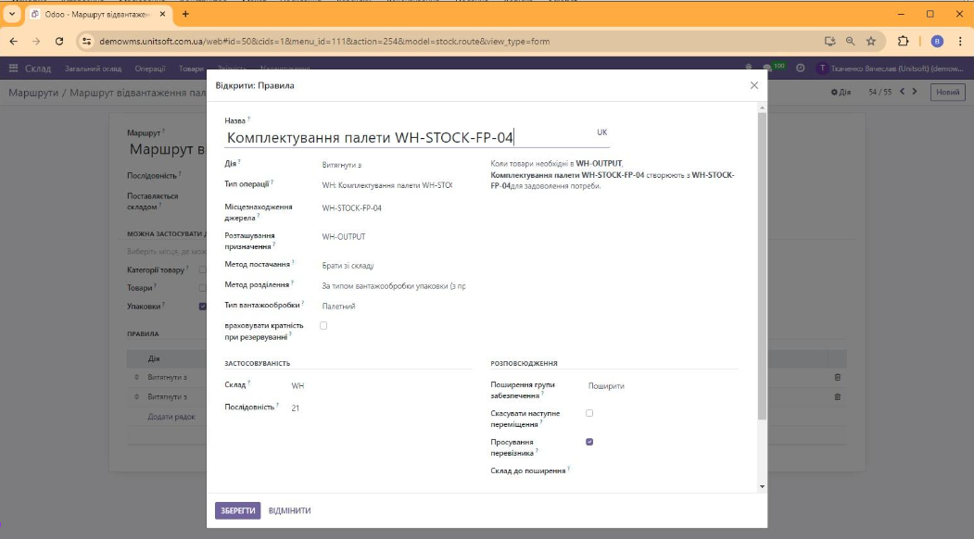Check 'Скасувати наступне переміщення' box
Viewport: 974px width, 539px height.
point(589,413)
